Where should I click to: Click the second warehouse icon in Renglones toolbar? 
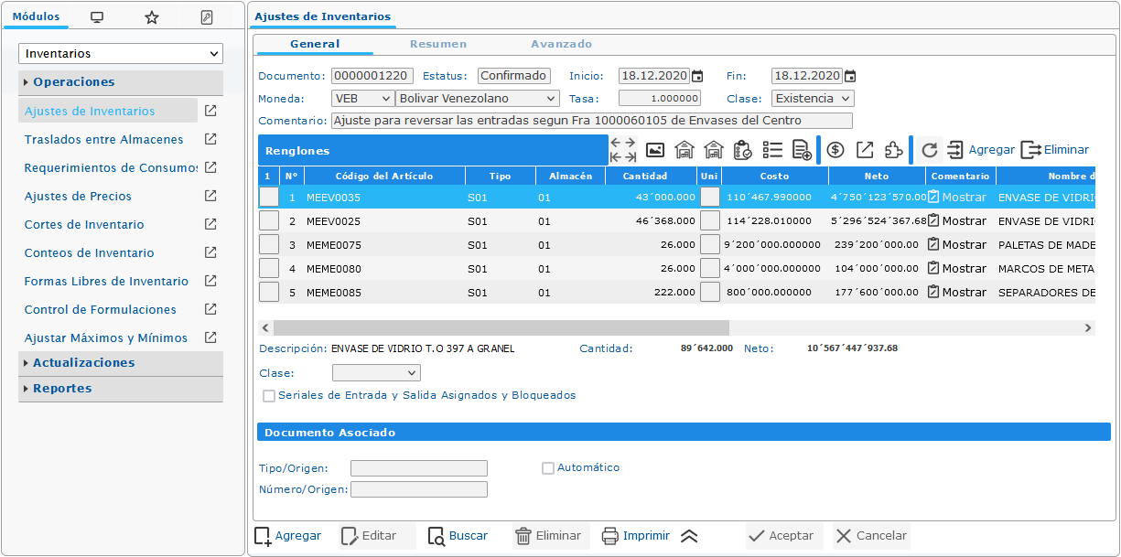click(714, 150)
